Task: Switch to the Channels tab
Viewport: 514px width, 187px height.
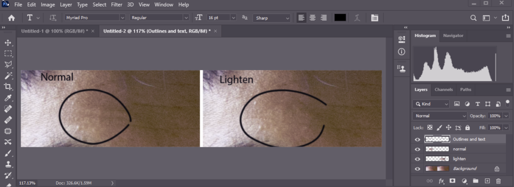Action: [444, 89]
